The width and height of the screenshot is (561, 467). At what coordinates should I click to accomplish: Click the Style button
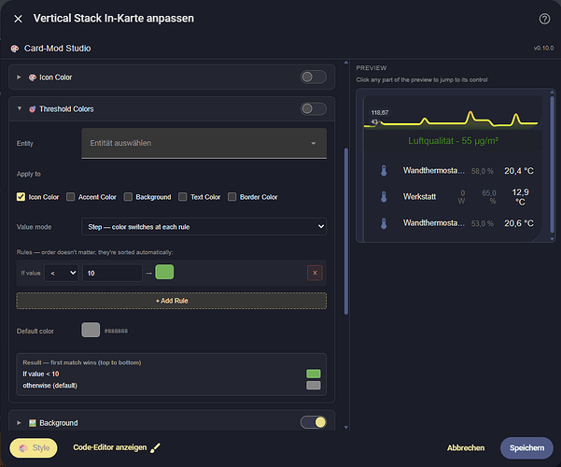pos(34,447)
